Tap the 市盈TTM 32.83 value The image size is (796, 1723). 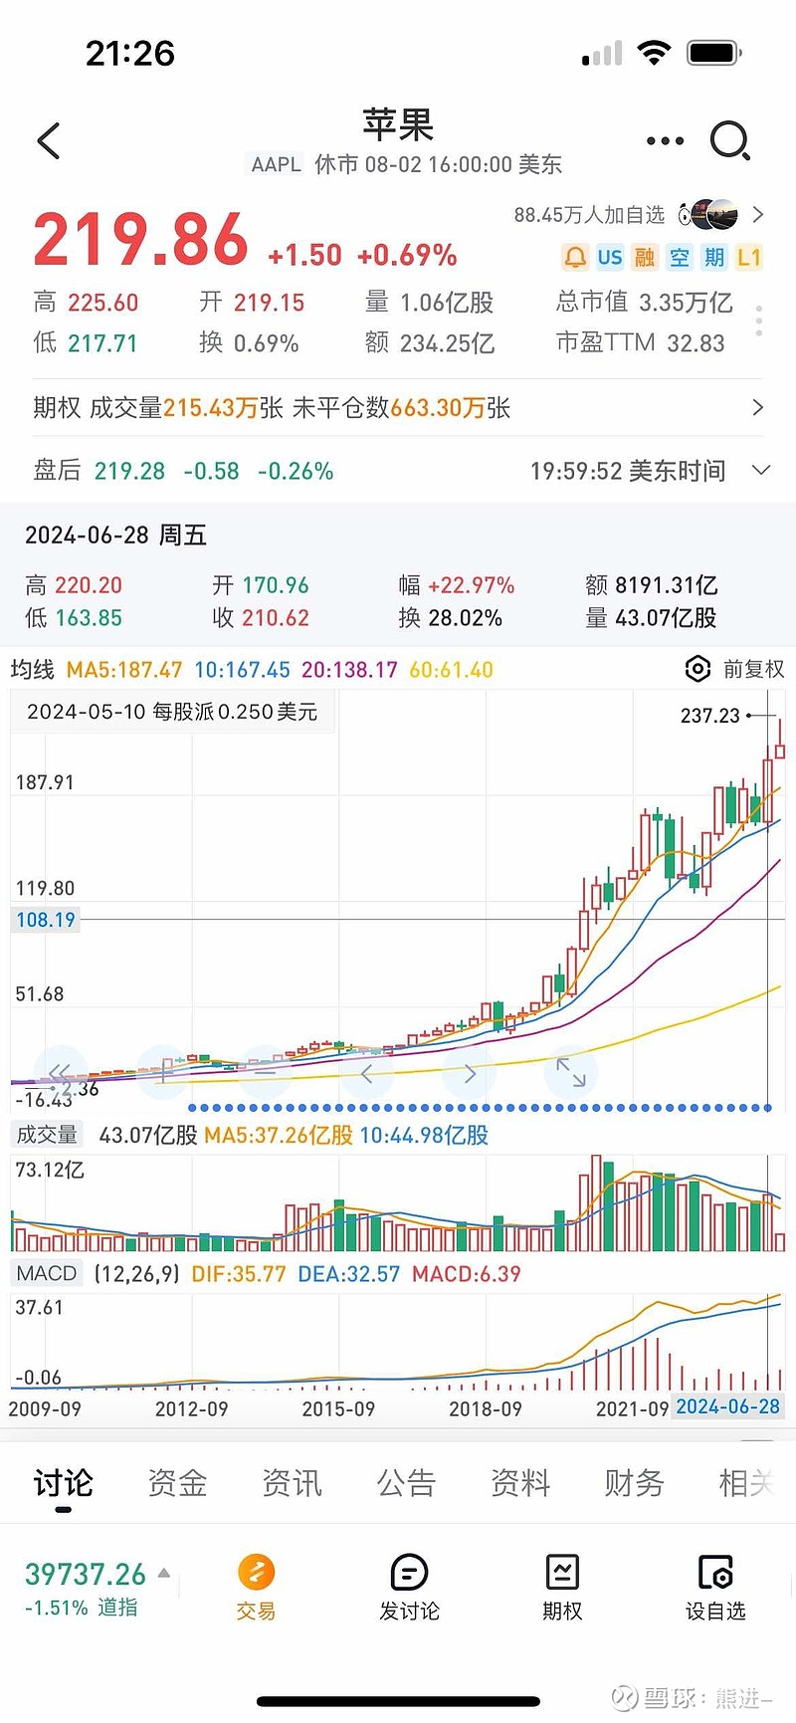point(696,343)
